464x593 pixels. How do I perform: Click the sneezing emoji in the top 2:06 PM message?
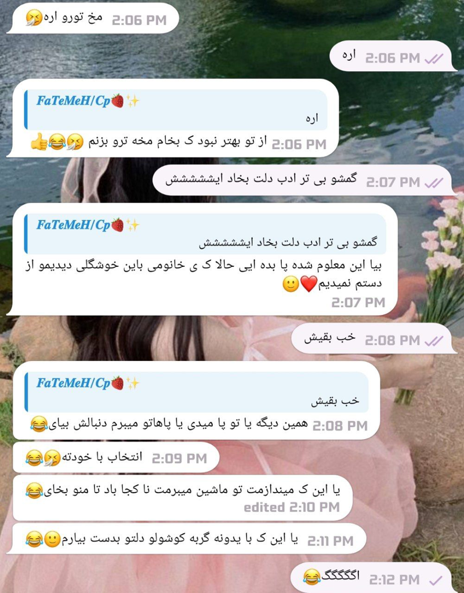pos(34,18)
